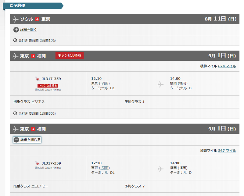Click the clock icon beside 1時間50分
244x196 pixels.
pyautogui.click(x=15, y=113)
